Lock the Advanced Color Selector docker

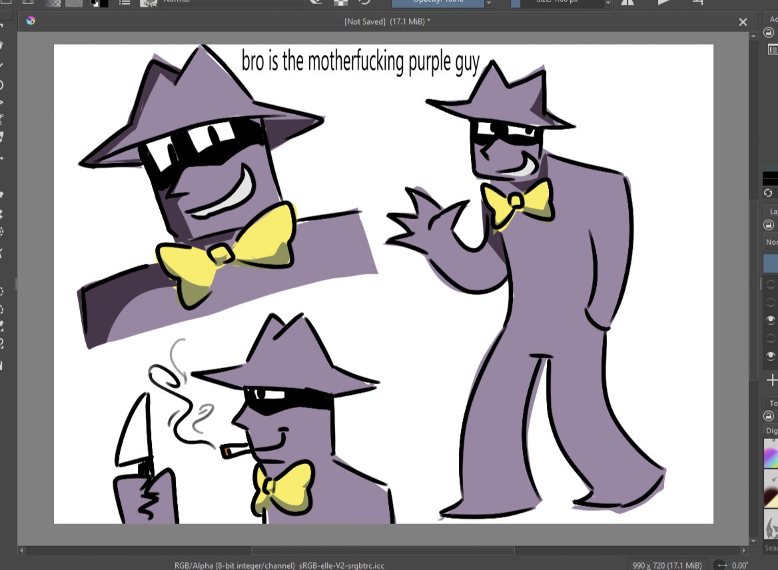(x=769, y=33)
